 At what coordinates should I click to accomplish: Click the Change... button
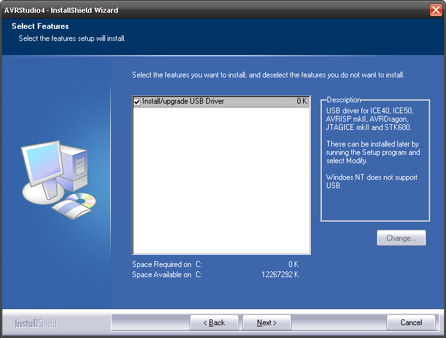click(401, 238)
